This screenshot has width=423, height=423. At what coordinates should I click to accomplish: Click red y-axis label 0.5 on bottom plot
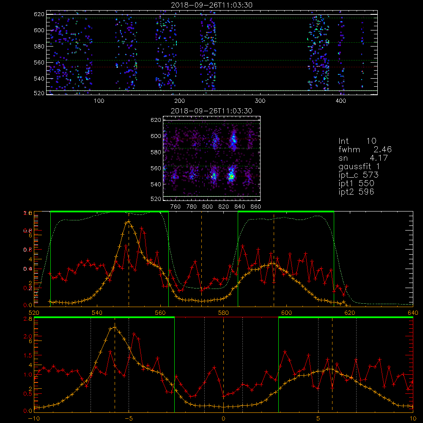(x=27, y=394)
